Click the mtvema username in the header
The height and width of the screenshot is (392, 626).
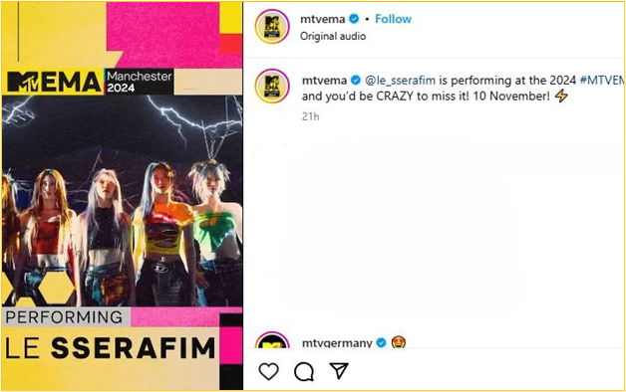pyautogui.click(x=323, y=19)
